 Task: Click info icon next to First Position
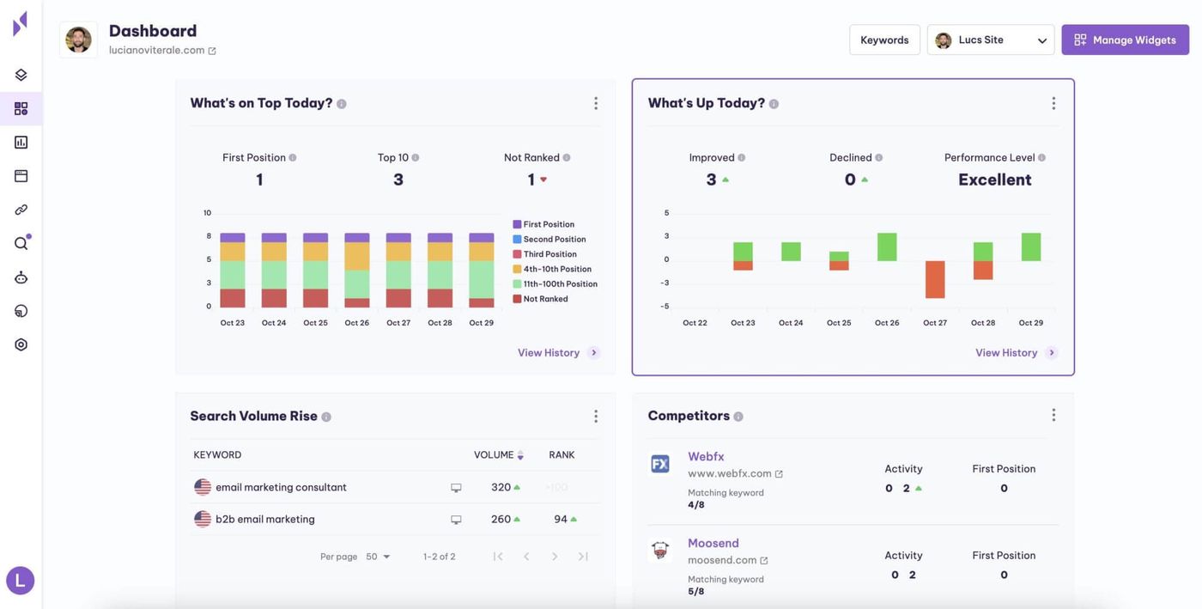click(x=293, y=158)
